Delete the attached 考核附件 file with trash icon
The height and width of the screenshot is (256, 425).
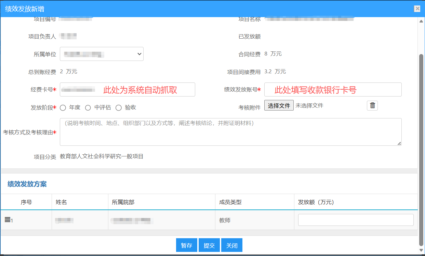(372, 105)
